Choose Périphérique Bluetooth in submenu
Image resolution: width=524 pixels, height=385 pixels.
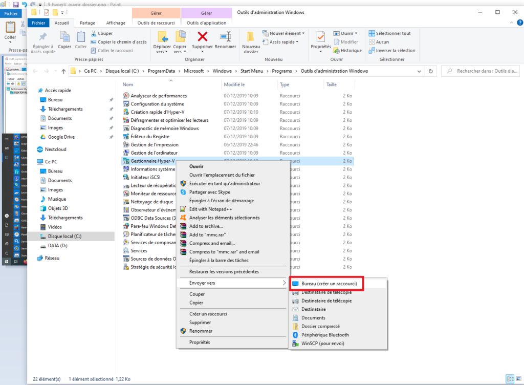pyautogui.click(x=325, y=335)
